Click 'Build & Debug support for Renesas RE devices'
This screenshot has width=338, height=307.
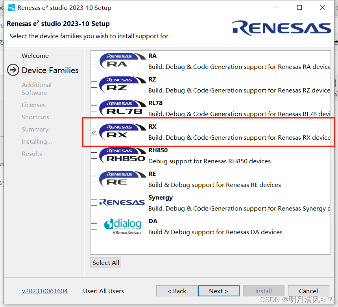point(215,185)
